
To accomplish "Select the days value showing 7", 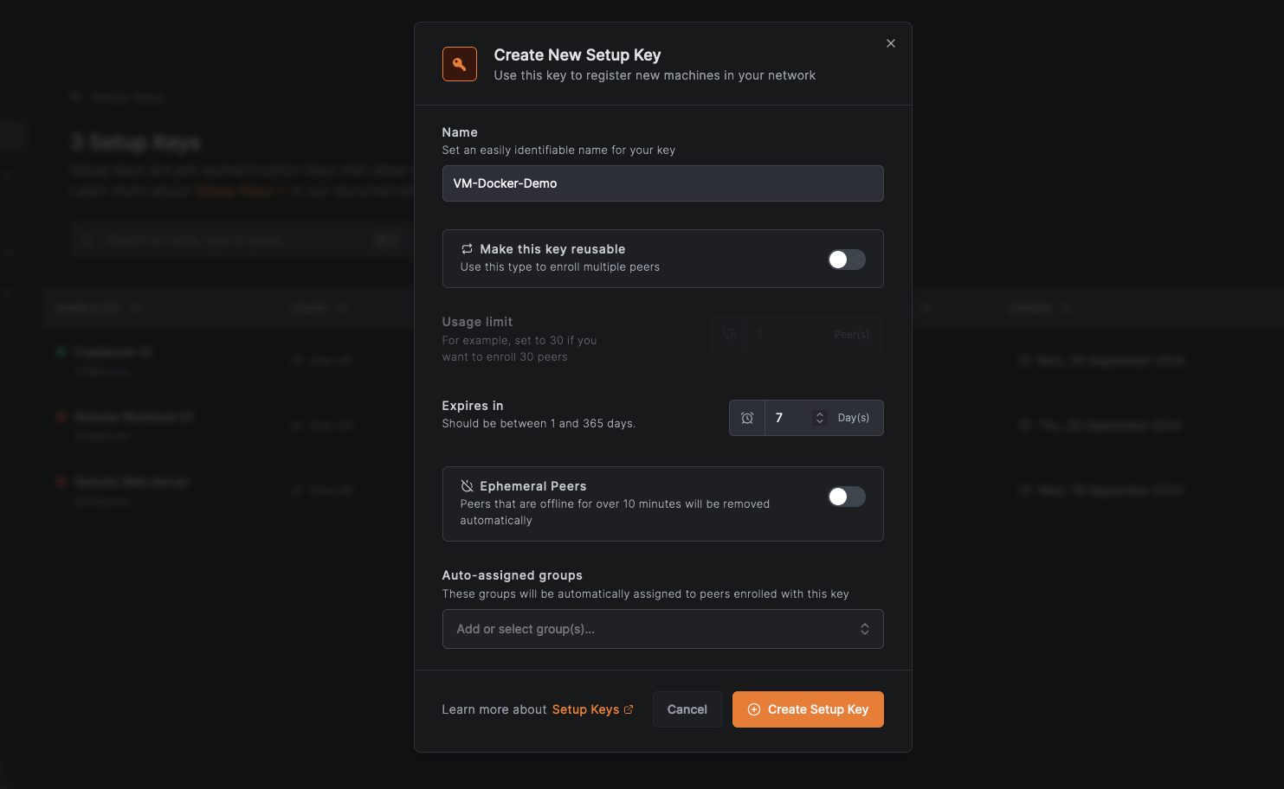I will coord(778,417).
